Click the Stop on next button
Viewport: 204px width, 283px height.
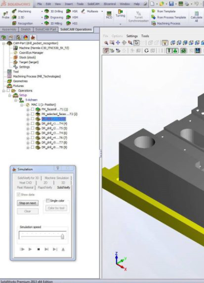coord(28,203)
